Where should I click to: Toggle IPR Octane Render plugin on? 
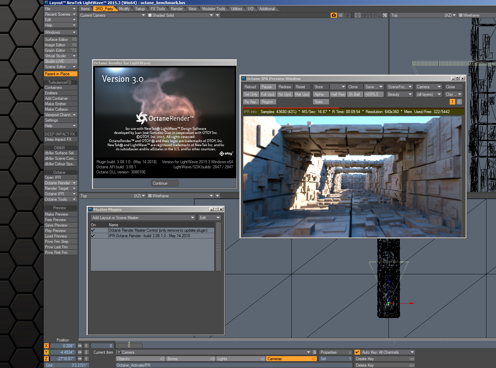coord(93,236)
